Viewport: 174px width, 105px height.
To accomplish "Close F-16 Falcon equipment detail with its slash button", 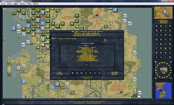I will coord(86,65).
